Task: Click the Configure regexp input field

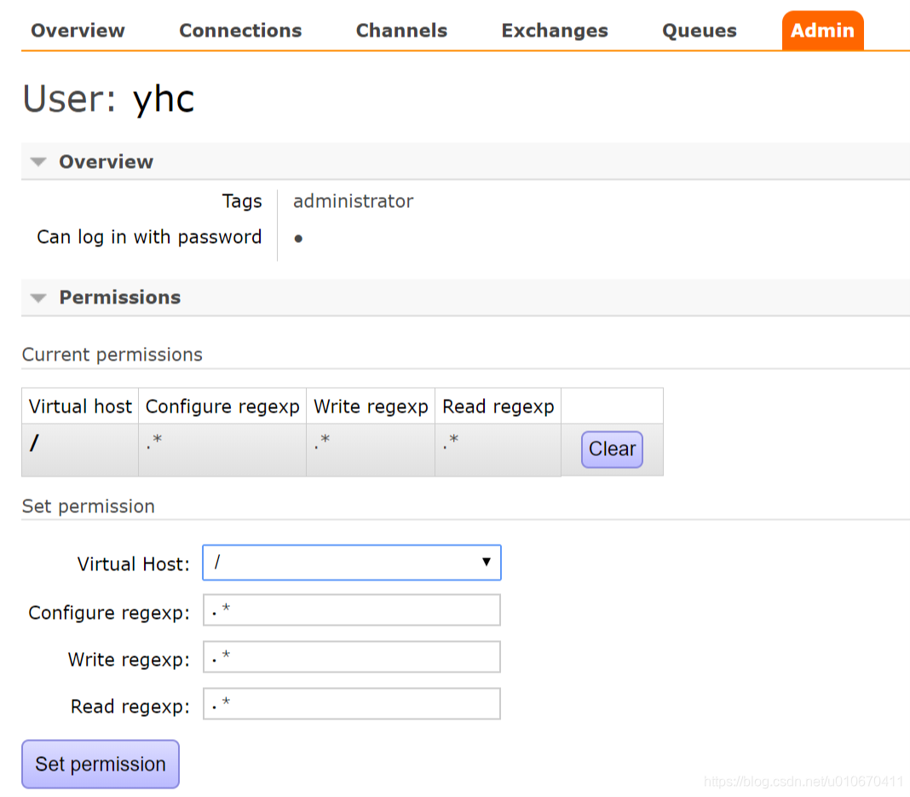Action: pos(351,609)
